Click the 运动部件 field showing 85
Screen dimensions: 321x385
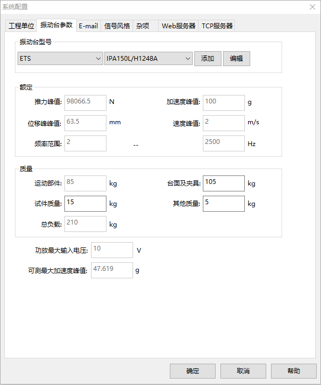(85, 183)
